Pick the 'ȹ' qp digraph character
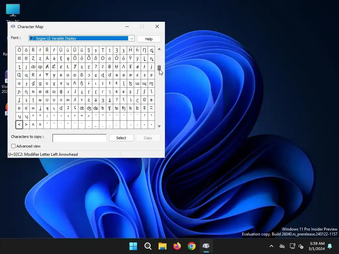339x254 pixels. 40,67
